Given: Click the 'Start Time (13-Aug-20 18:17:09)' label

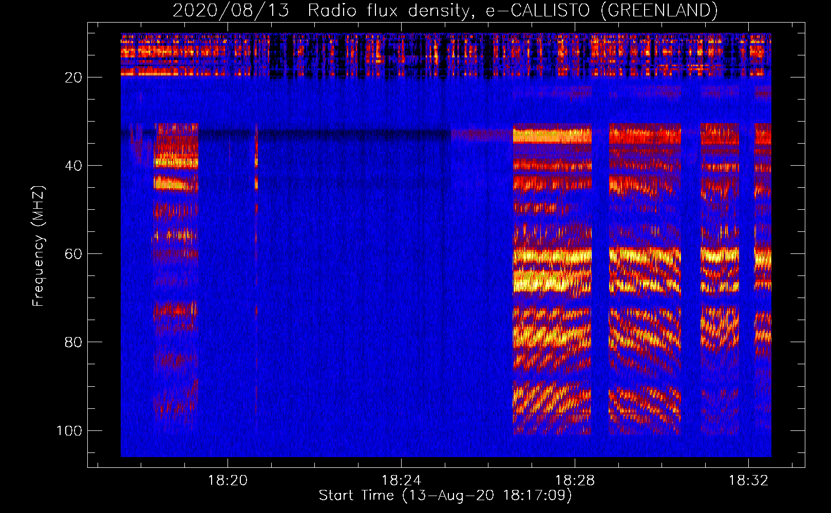Looking at the screenshot, I should click(445, 496).
